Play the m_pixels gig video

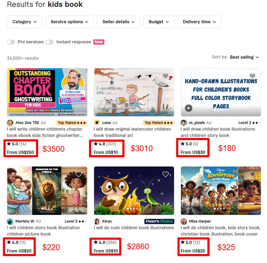188,108
